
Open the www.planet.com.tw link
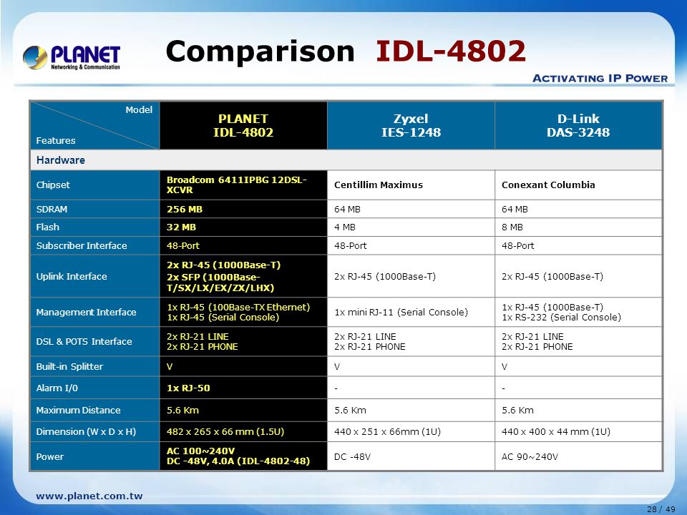tap(89, 496)
